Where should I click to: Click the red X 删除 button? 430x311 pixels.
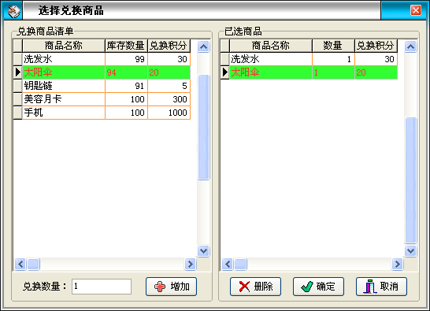[x=255, y=287]
